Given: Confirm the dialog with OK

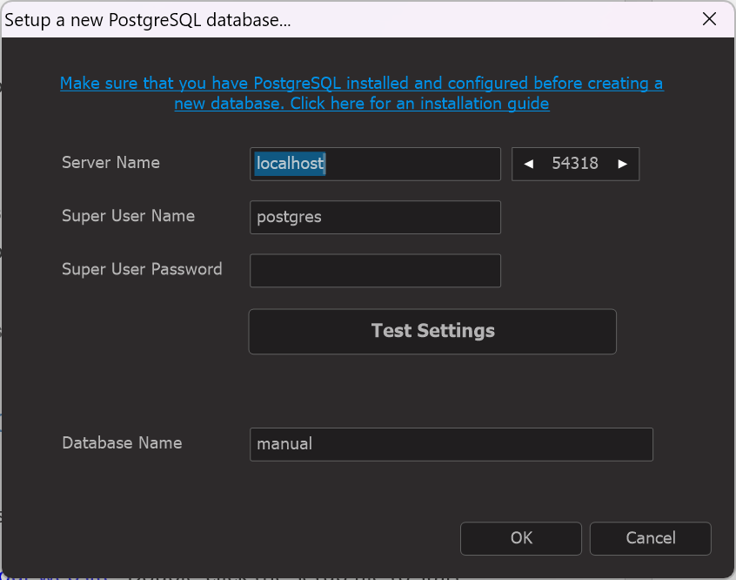Looking at the screenshot, I should [x=521, y=538].
